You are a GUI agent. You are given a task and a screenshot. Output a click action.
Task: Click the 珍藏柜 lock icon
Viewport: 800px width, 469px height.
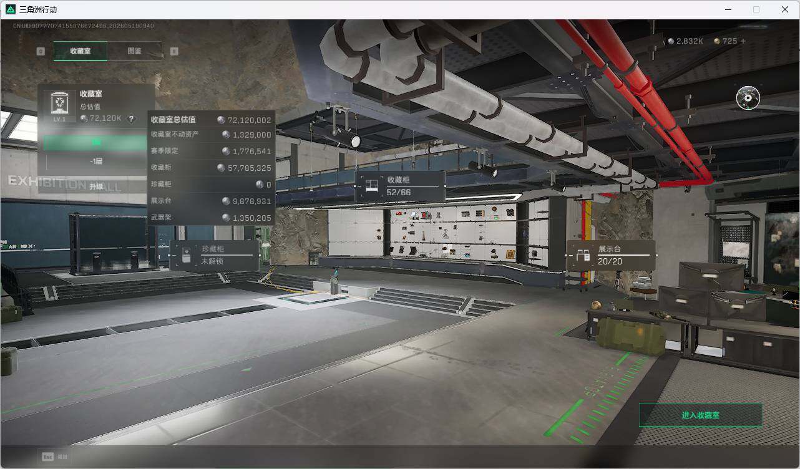pos(187,256)
